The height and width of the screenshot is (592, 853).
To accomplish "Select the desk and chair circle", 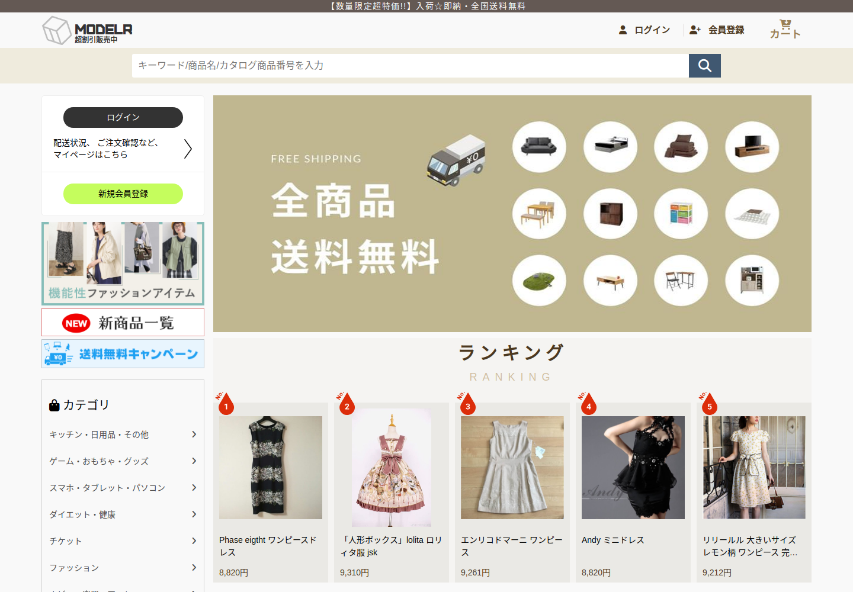I will [681, 281].
